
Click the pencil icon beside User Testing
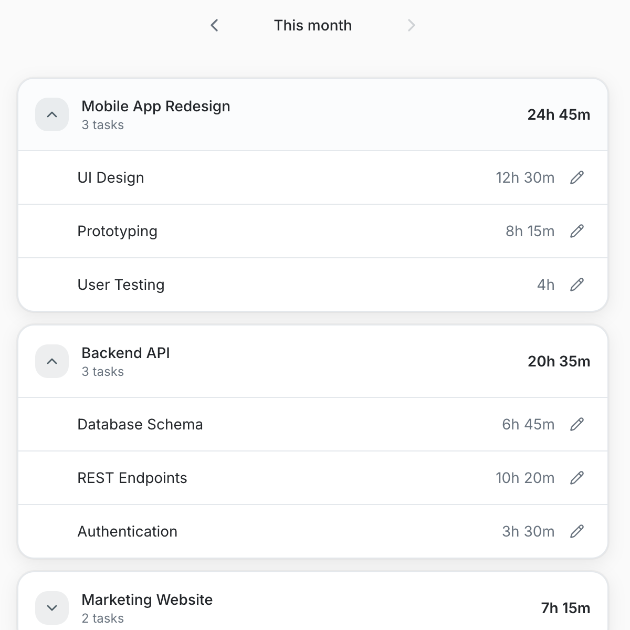pyautogui.click(x=577, y=285)
